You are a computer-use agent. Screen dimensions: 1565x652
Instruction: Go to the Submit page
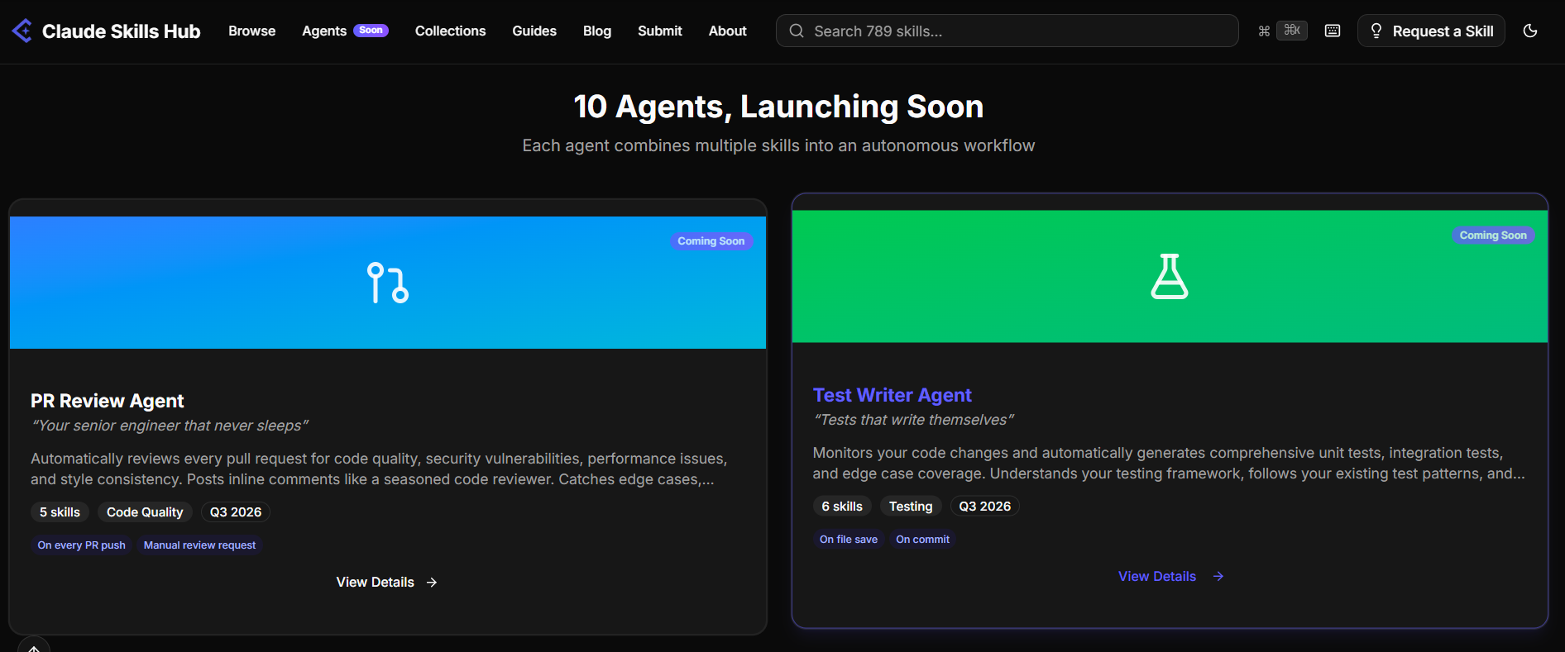pos(660,31)
